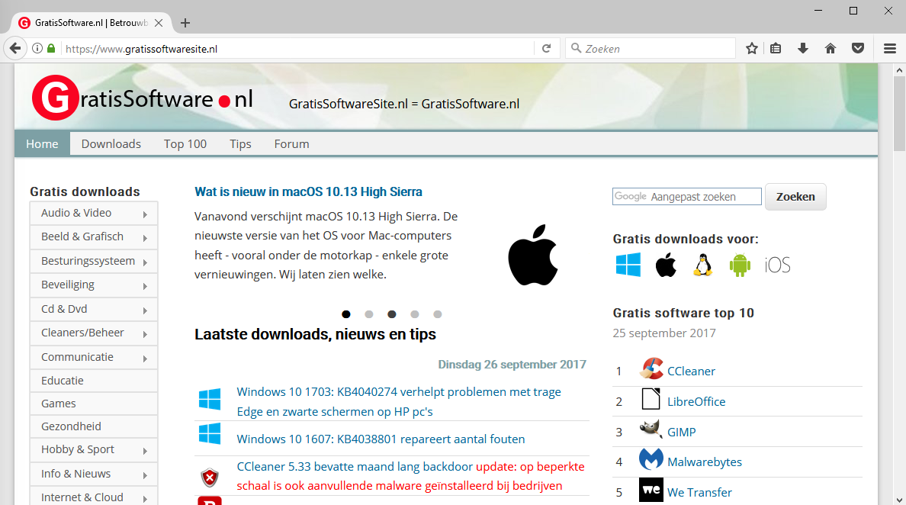The height and width of the screenshot is (505, 906).
Task: Jump to the last carousel dot
Action: pos(438,314)
